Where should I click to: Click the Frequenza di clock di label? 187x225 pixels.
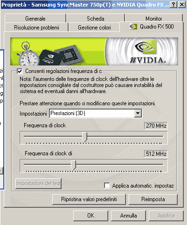pyautogui.click(x=48, y=153)
